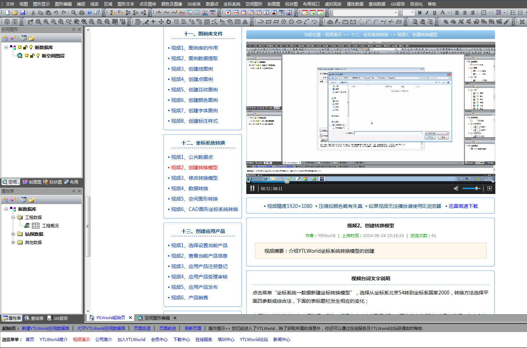Click the new folder icon in 属性表 panel

pyautogui.click(x=31, y=200)
